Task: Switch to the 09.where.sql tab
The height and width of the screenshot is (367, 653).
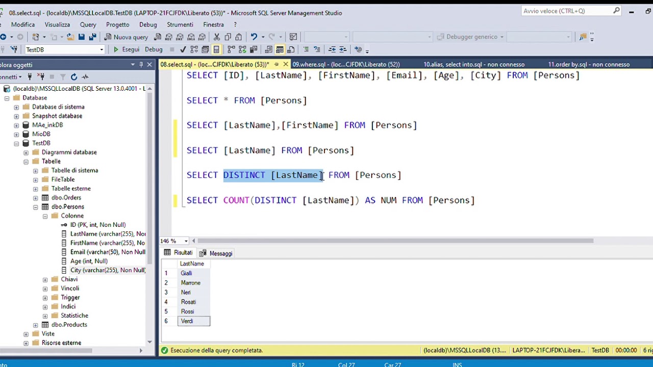Action: (346, 64)
